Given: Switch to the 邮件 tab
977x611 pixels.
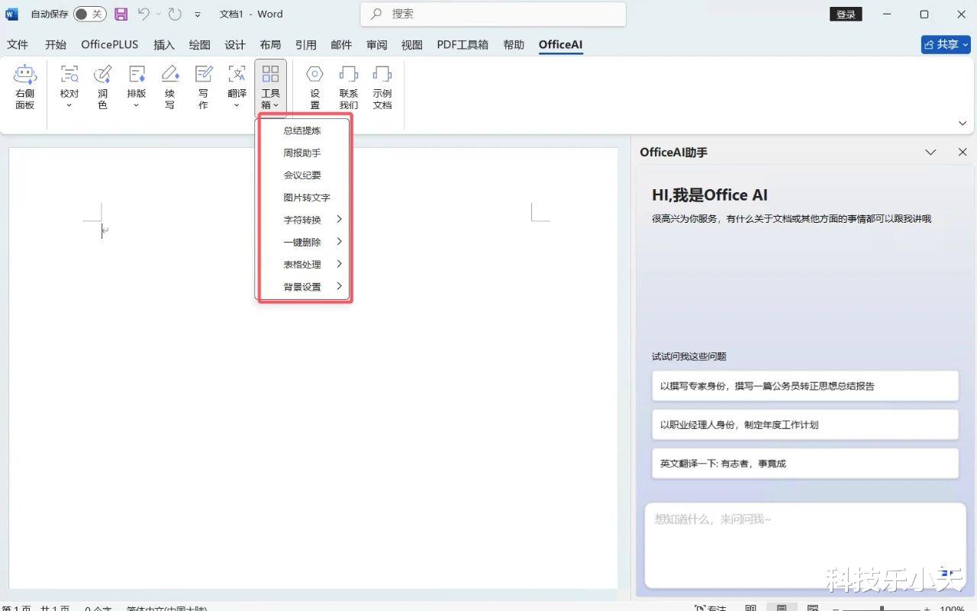Looking at the screenshot, I should point(341,44).
